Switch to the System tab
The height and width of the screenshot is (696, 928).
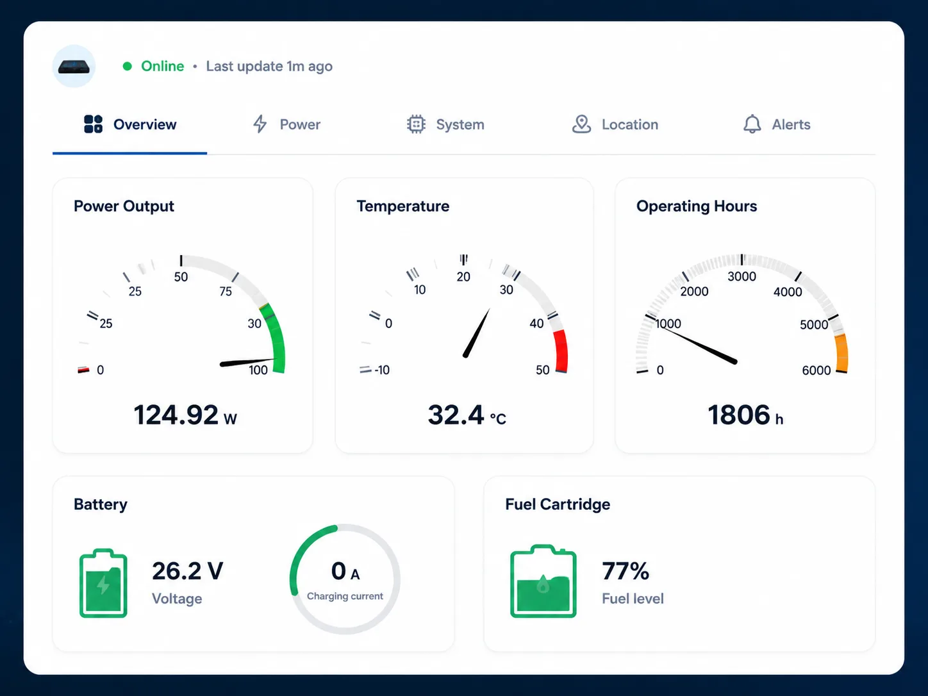(445, 124)
